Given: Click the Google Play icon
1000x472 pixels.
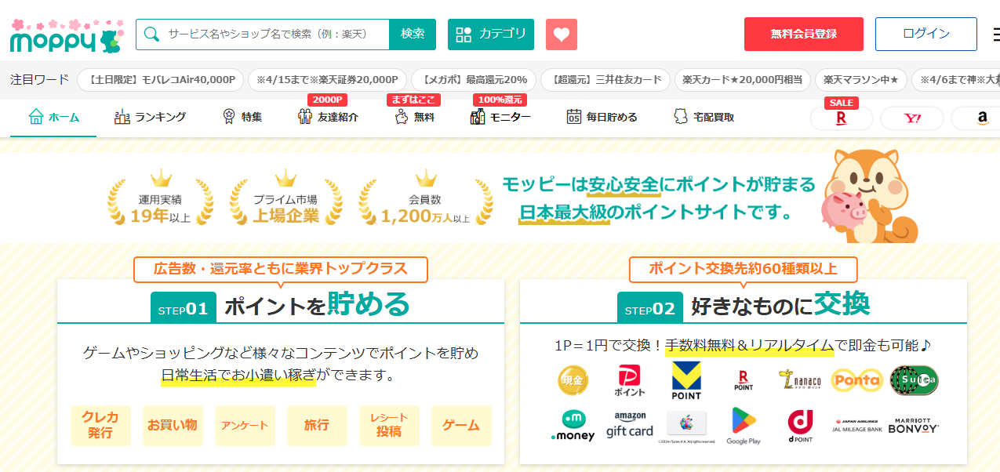Looking at the screenshot, I should point(744,427).
